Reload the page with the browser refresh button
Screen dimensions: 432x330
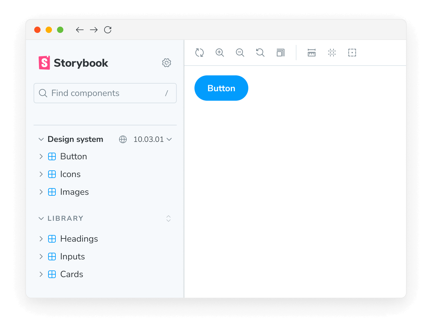(108, 30)
